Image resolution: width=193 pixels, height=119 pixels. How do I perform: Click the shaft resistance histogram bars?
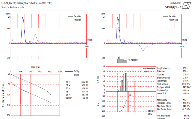click(123, 82)
